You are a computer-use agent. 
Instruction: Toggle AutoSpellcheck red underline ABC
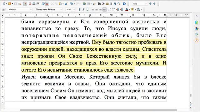[47, 4]
